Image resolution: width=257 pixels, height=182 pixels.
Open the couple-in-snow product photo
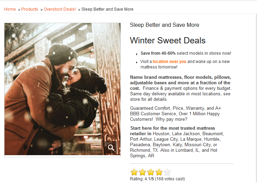[62, 89]
